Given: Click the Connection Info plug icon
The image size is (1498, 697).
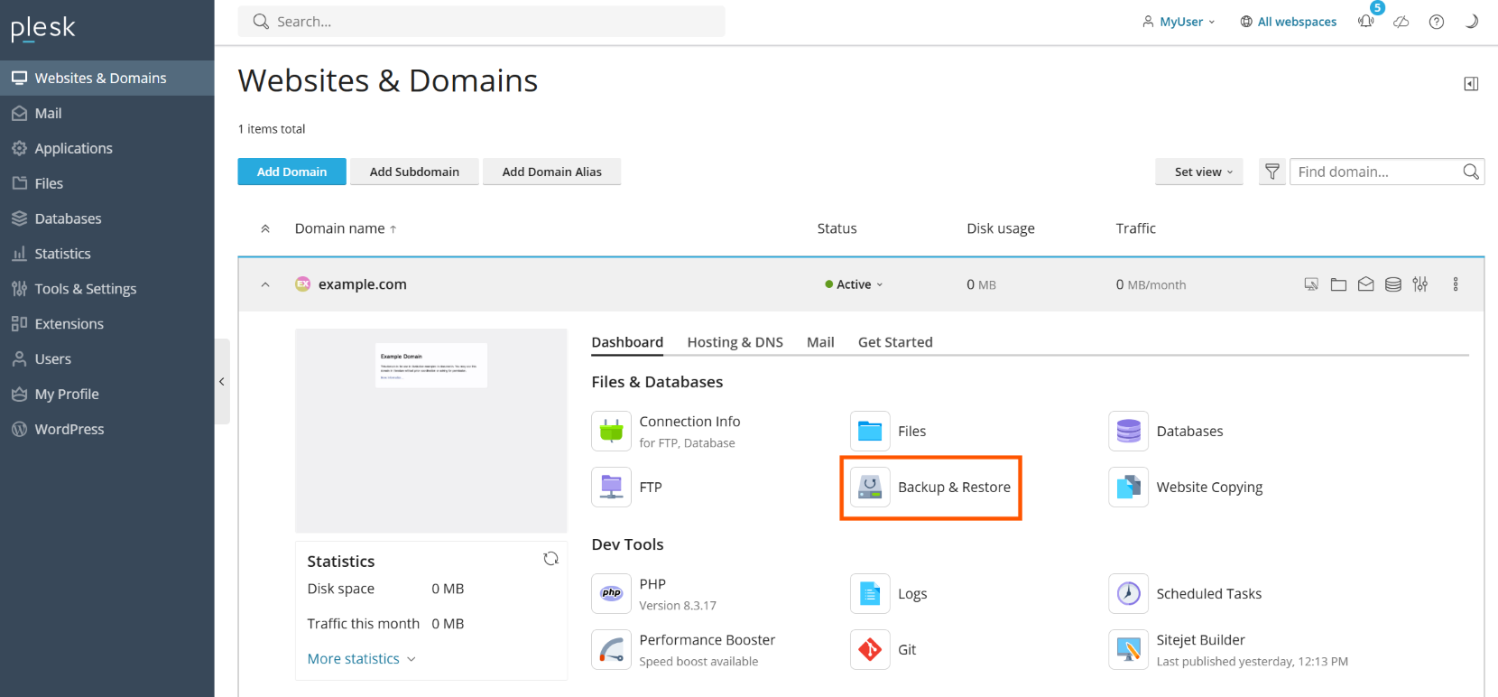Looking at the screenshot, I should pyautogui.click(x=611, y=432).
